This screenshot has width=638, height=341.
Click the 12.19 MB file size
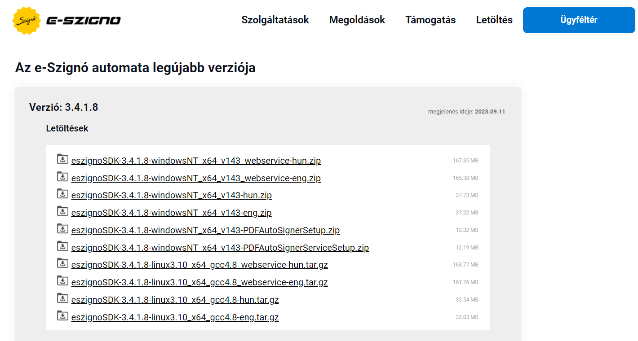[467, 248]
